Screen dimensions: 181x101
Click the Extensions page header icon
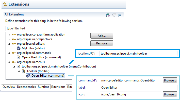point(5,4)
